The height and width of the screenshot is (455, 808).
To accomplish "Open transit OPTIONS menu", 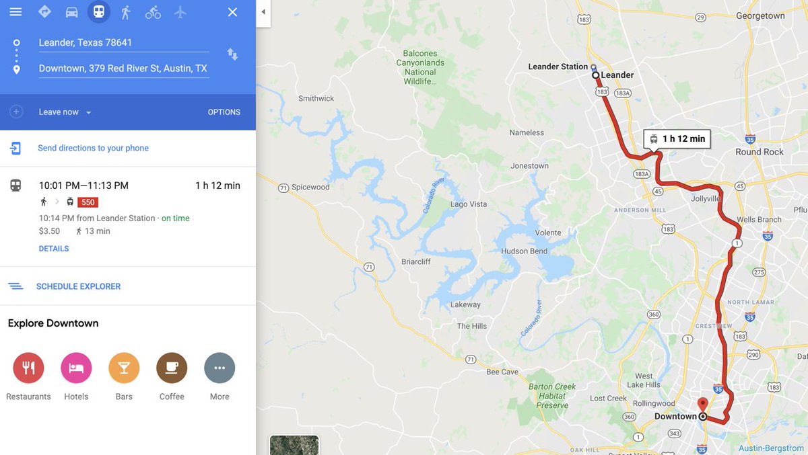I will [x=224, y=112].
